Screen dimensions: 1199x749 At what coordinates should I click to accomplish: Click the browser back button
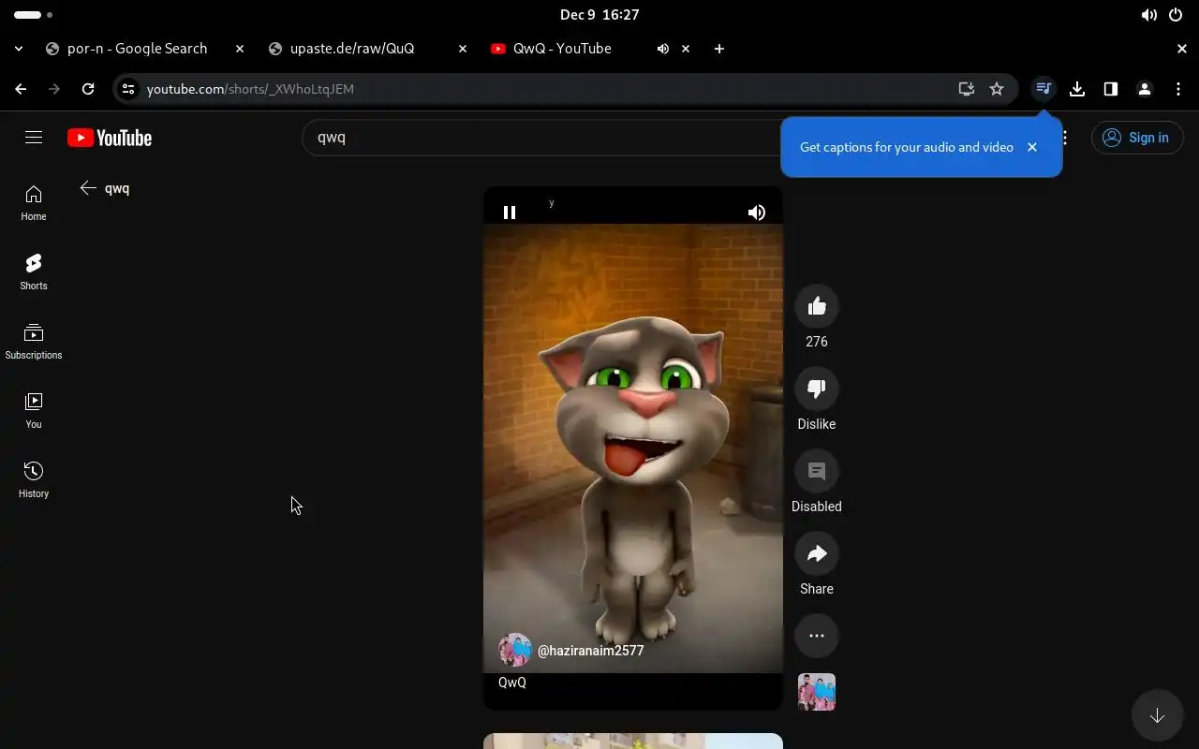click(21, 89)
